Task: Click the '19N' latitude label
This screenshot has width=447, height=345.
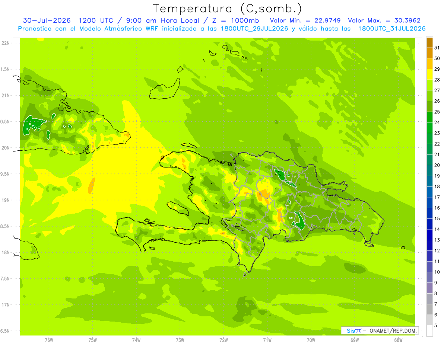Action: (6, 200)
